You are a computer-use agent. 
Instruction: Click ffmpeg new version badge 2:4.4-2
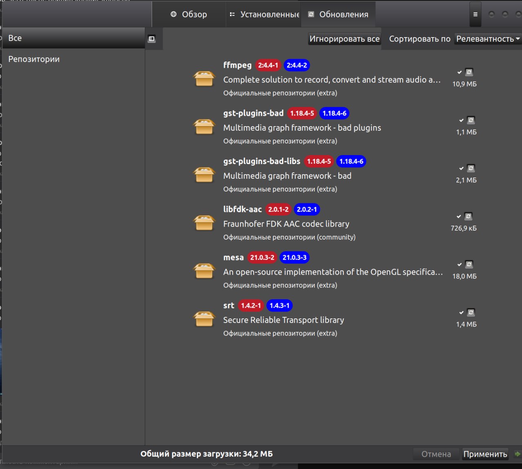coord(296,65)
